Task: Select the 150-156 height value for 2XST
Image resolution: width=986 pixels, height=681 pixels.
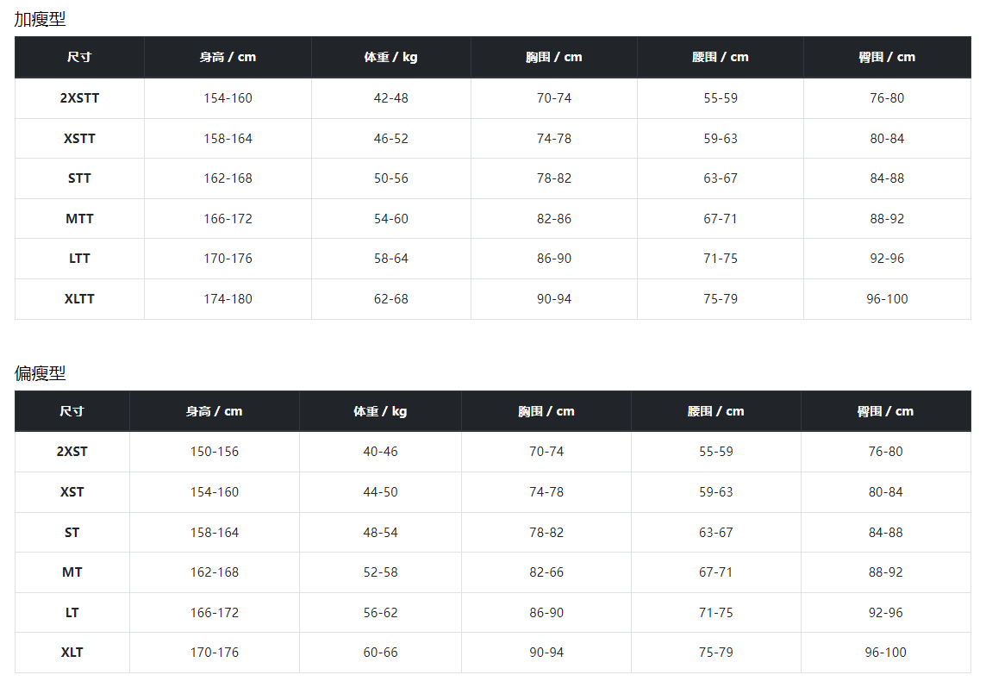Action: click(x=215, y=452)
